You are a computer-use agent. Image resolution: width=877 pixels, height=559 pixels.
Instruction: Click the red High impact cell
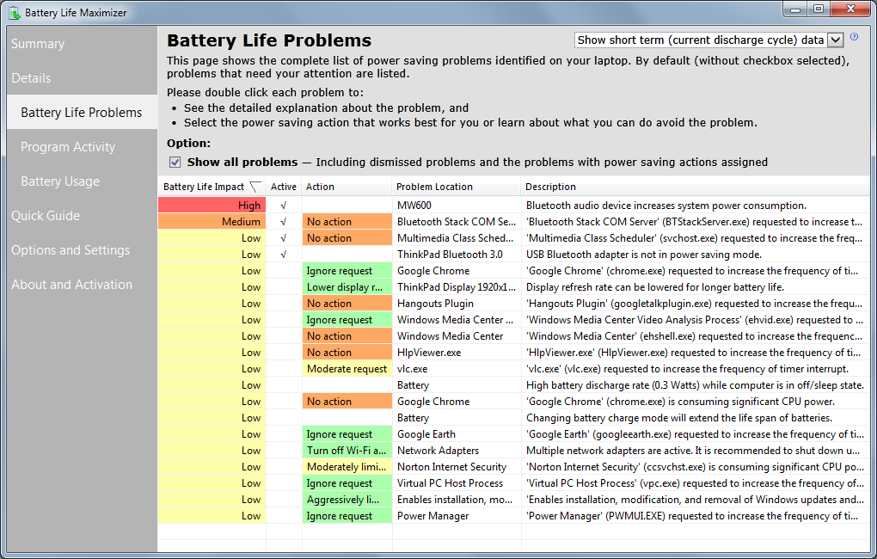[x=212, y=206]
